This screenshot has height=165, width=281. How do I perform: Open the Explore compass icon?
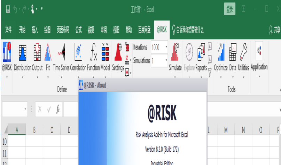pos(189,52)
